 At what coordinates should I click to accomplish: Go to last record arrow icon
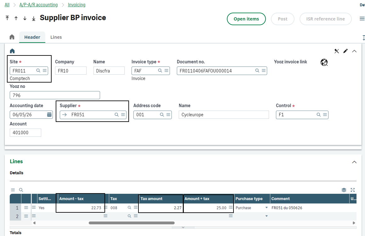click(x=34, y=18)
